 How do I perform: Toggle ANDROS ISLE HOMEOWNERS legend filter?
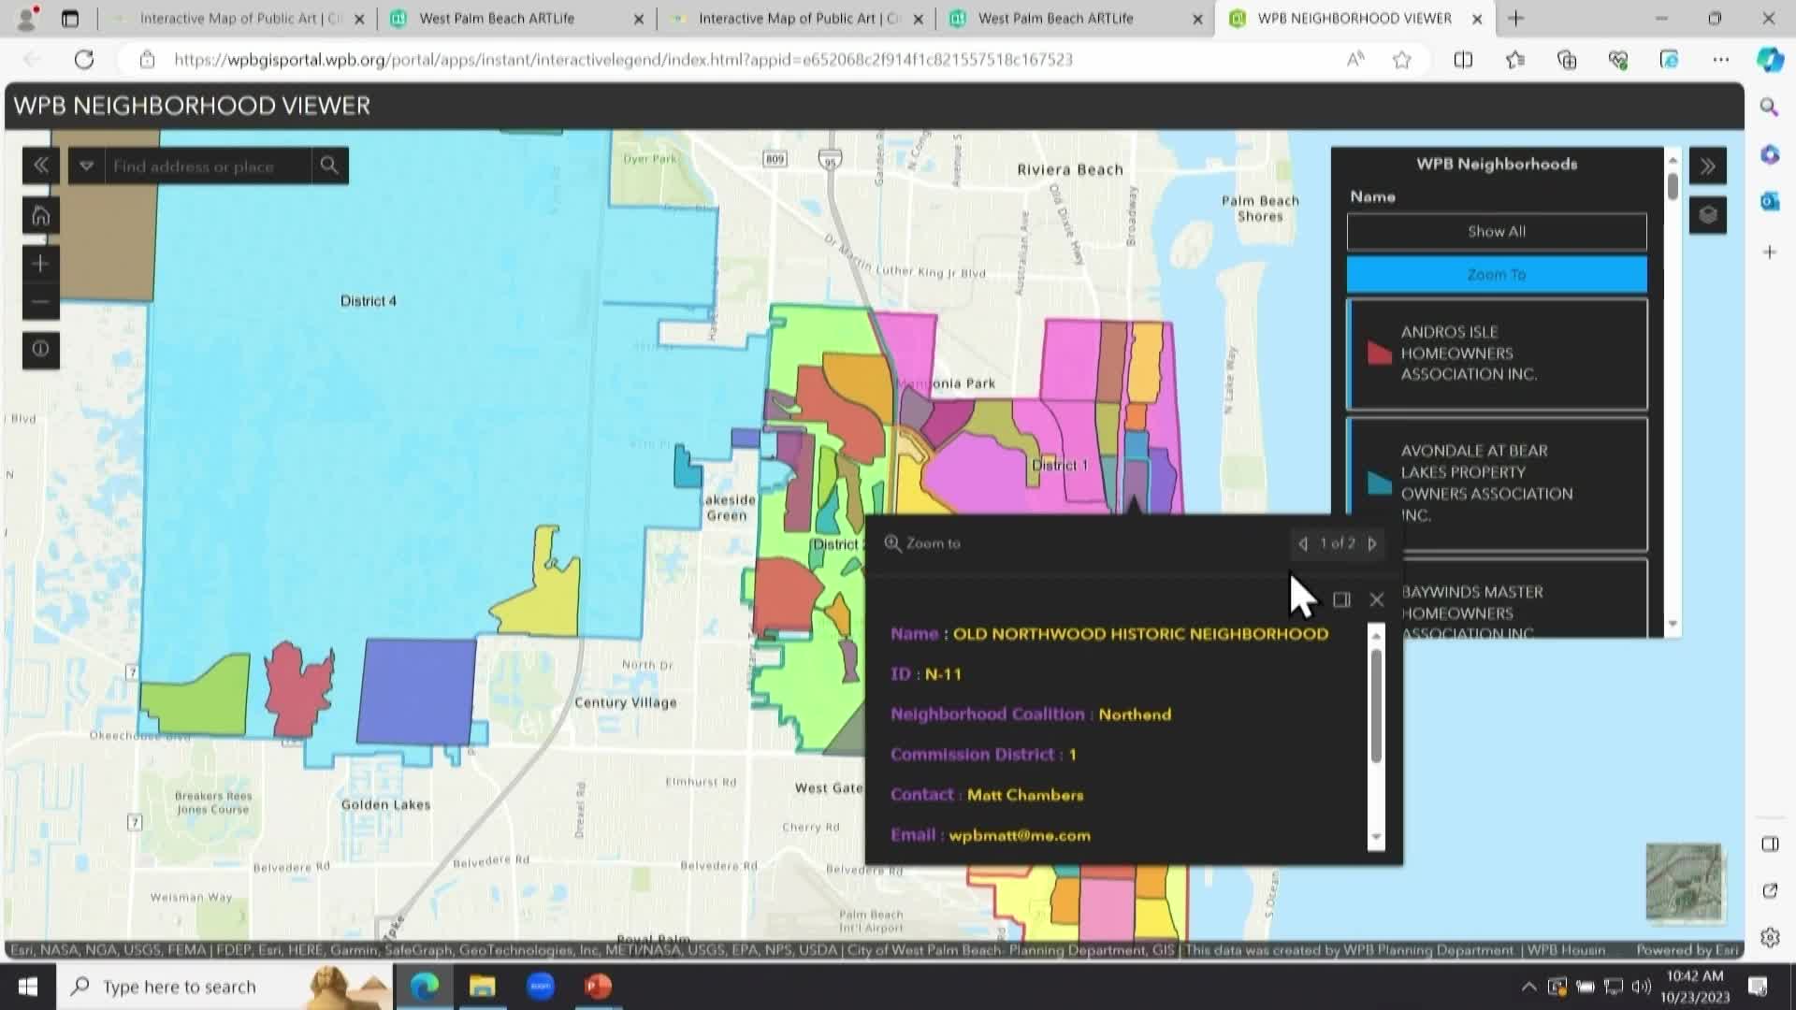pos(1497,353)
